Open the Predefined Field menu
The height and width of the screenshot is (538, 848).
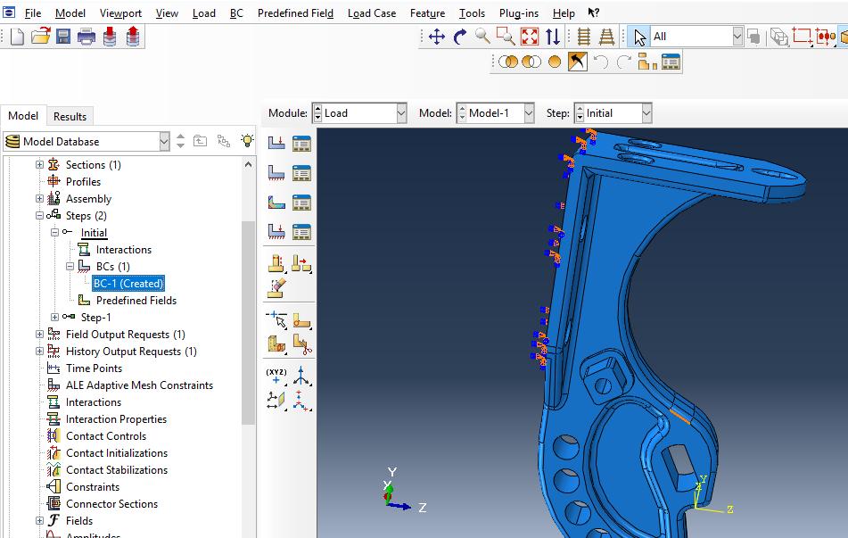coord(295,13)
